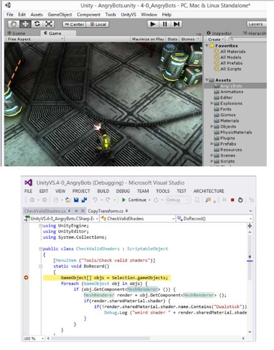Select the Scale tool in Unity toolbar
This screenshot has height=350, width=274.
coord(49,24)
